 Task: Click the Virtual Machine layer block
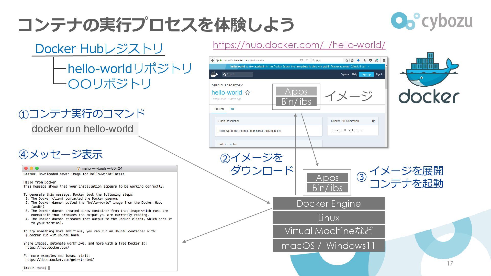pyautogui.click(x=329, y=231)
